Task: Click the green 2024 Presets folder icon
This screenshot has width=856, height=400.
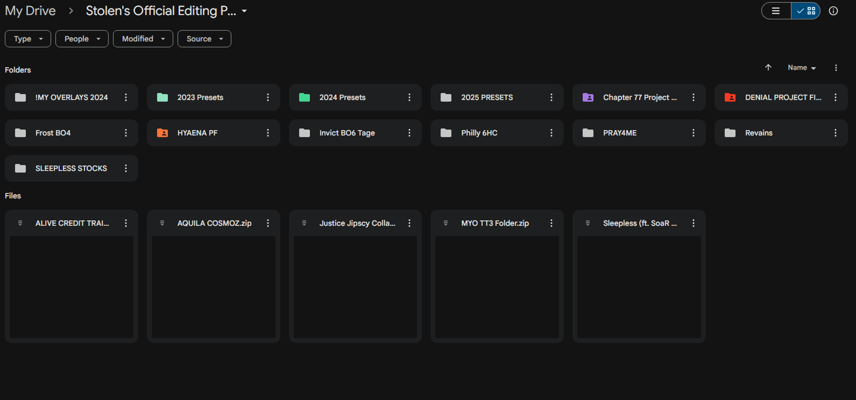Action: click(305, 98)
